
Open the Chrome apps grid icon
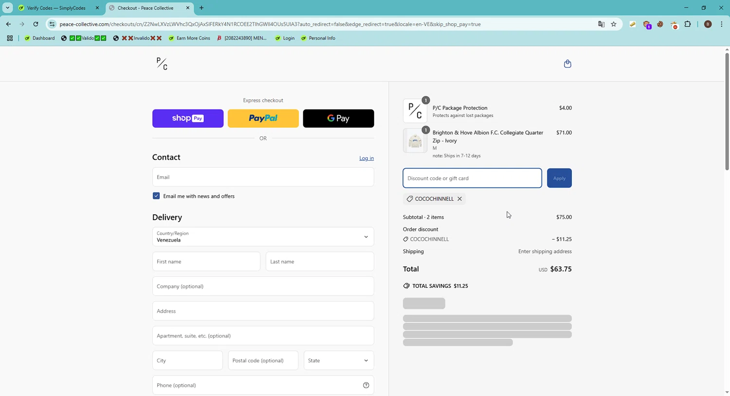click(10, 38)
